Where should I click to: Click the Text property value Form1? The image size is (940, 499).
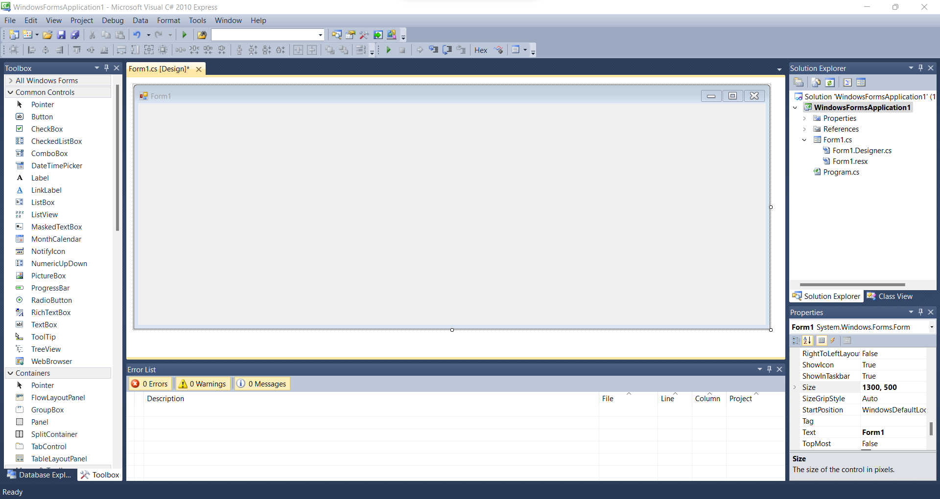point(893,432)
